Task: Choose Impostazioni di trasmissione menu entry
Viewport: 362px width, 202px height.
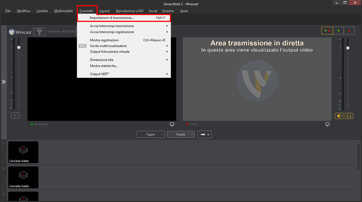Action: [124, 18]
